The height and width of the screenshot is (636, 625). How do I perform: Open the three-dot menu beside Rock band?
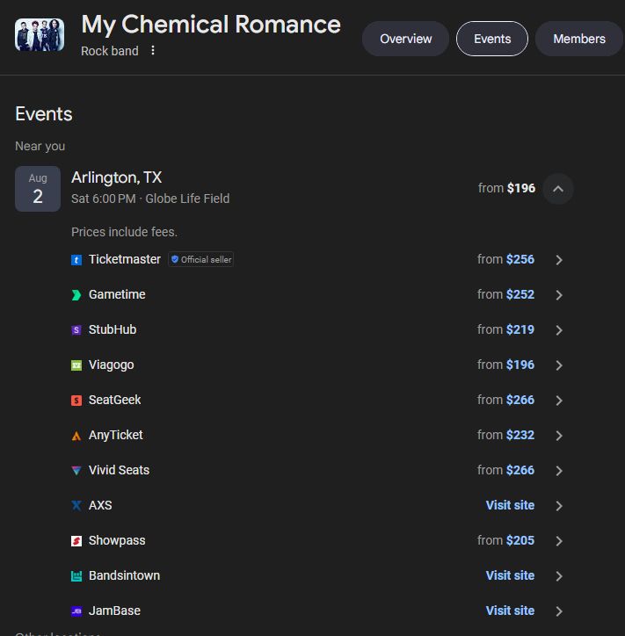(x=153, y=50)
